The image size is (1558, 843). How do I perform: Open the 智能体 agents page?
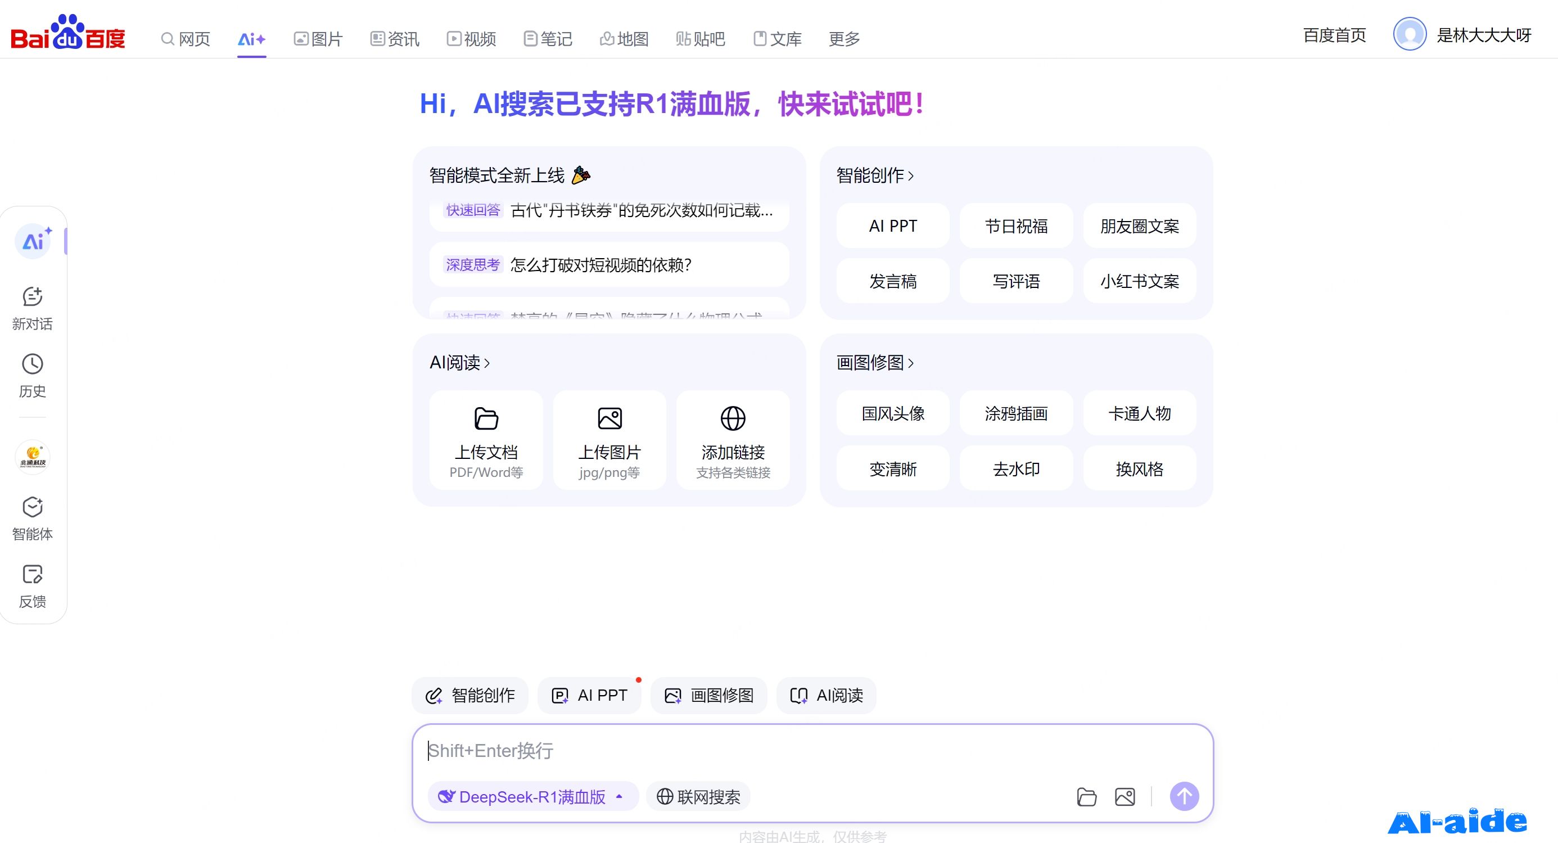[x=33, y=519]
